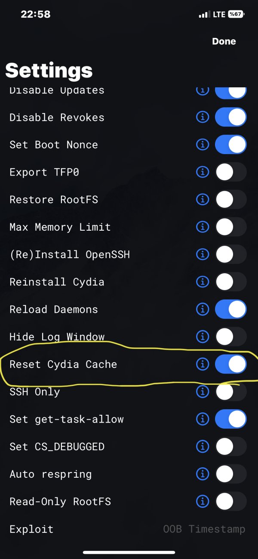Show info about Export TFP0
This screenshot has height=559, width=258.
click(201, 172)
